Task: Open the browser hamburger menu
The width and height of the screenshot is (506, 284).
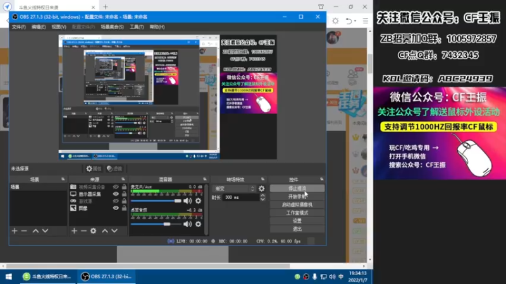Action: [366, 21]
